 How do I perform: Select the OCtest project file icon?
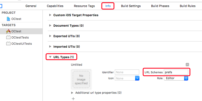pyautogui.click(x=8, y=19)
